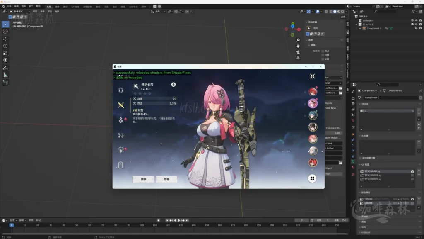Image resolution: width=424 pixels, height=239 pixels.
Task: Switch to the UV 编辑 workspace tab
Action: point(75,6)
